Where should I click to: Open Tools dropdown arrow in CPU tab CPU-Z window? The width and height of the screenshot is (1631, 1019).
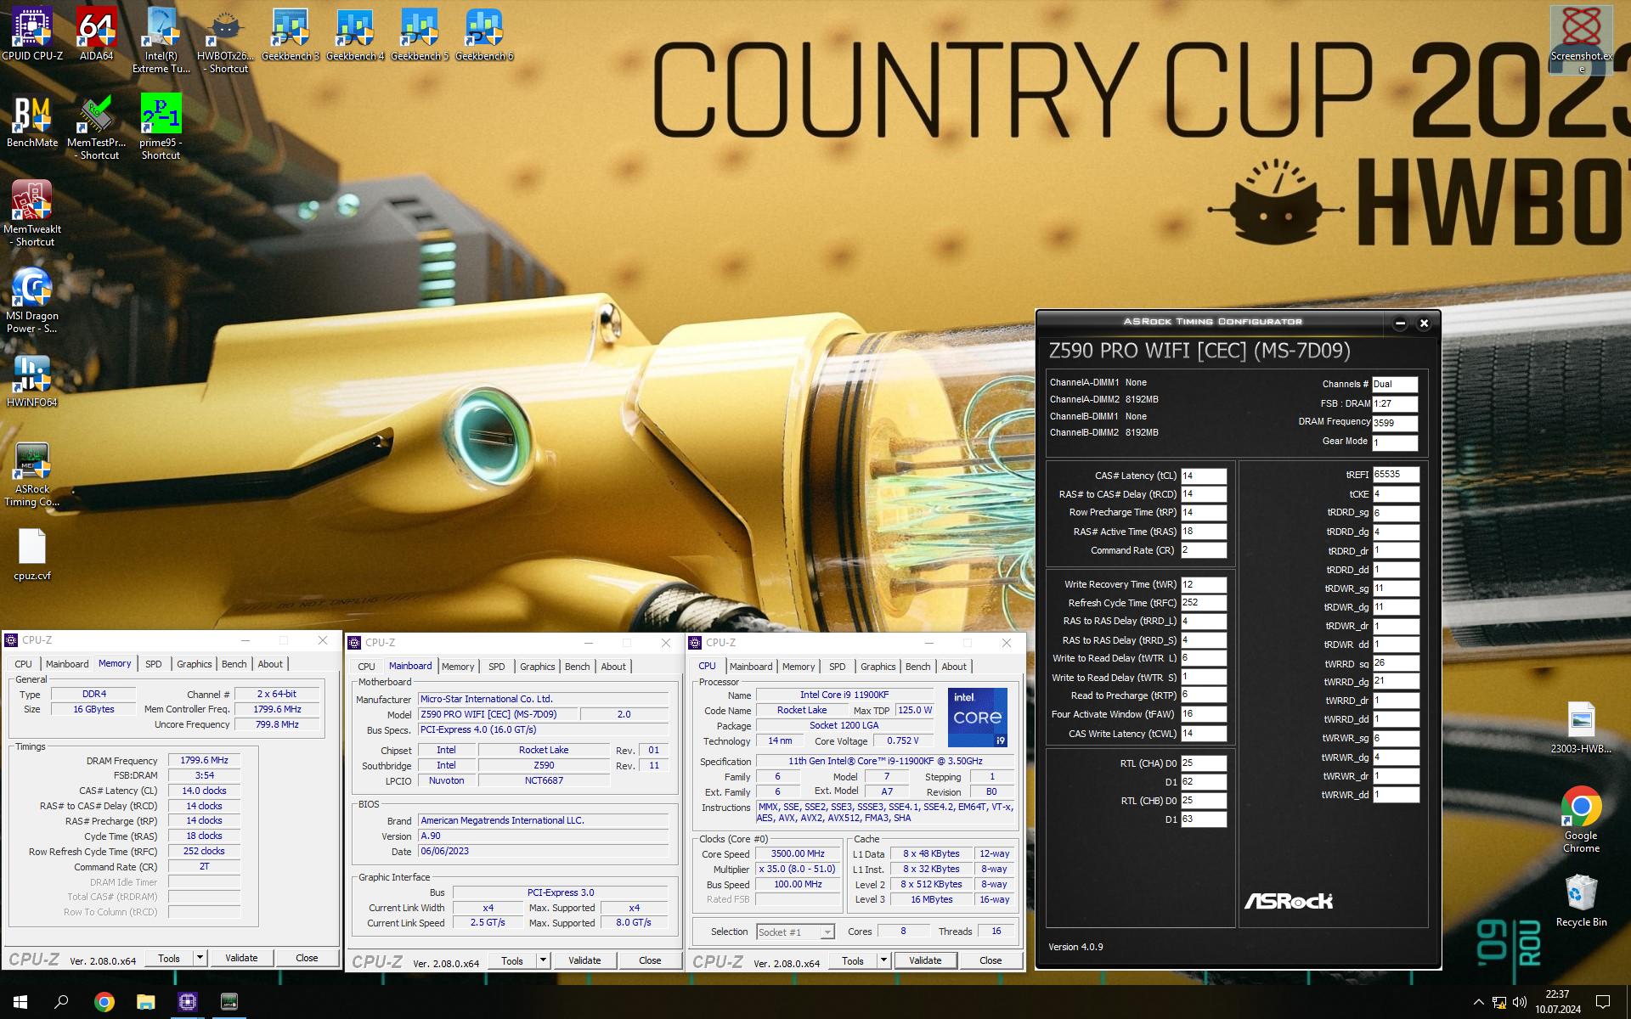pos(883,960)
